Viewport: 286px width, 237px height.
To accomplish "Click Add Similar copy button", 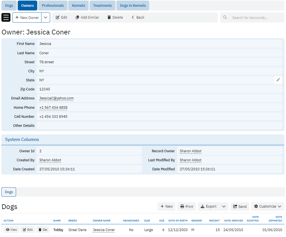I will tap(87, 18).
